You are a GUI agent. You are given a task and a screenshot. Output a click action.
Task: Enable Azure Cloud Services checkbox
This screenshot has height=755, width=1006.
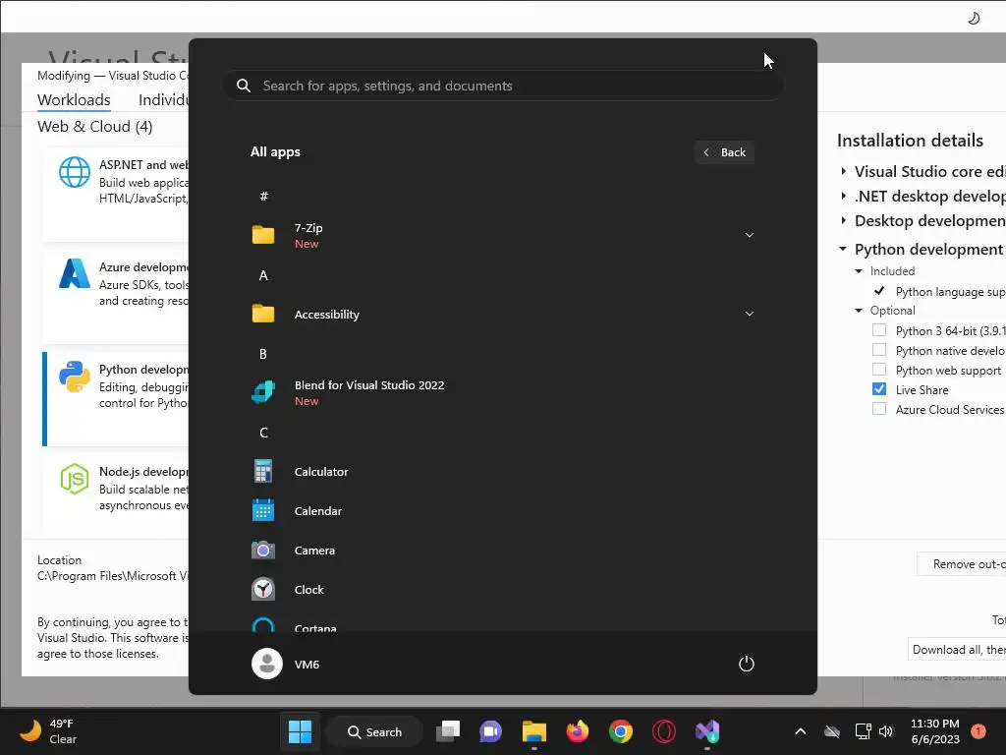coord(879,409)
